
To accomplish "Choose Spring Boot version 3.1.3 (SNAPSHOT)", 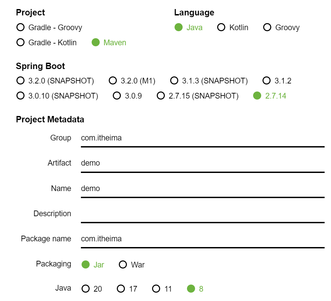I will pos(174,80).
